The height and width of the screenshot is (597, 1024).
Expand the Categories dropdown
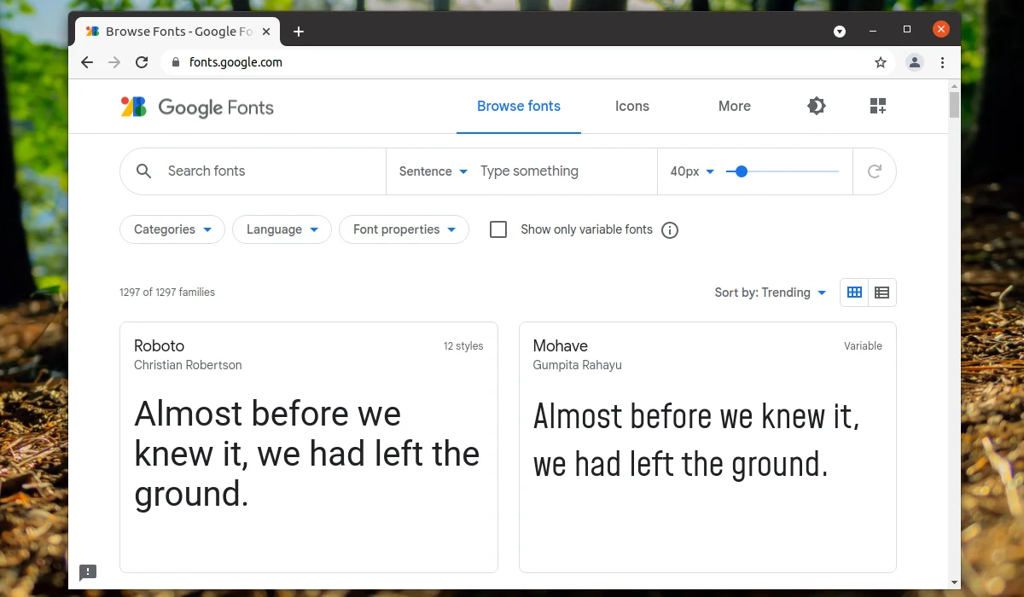[172, 229]
